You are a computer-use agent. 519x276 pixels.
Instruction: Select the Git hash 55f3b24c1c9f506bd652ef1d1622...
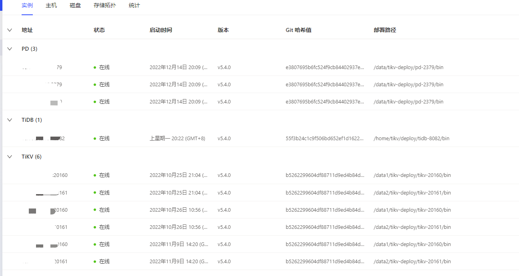325,138
